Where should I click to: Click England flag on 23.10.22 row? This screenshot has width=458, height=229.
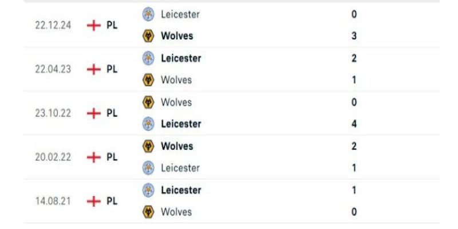pos(94,113)
